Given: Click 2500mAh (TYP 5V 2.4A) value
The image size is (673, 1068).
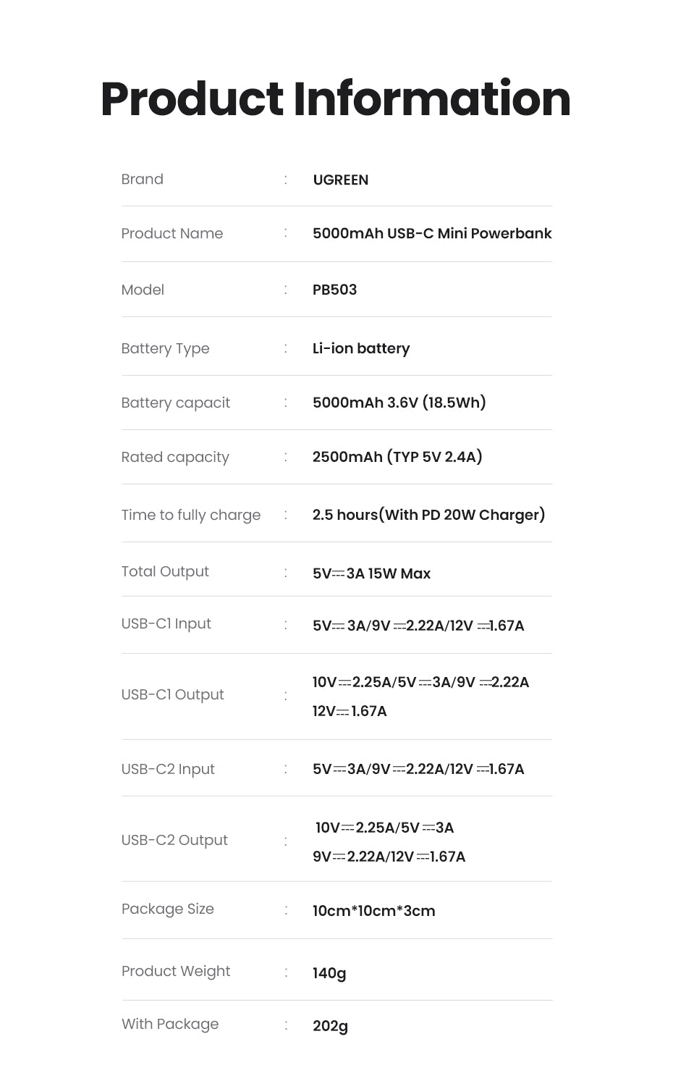Looking at the screenshot, I should click(397, 457).
